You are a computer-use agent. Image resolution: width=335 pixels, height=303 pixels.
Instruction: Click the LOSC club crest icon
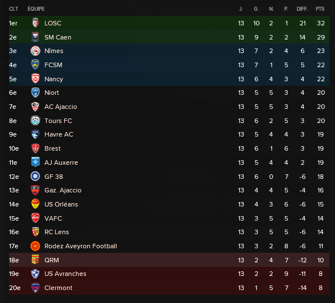point(35,23)
